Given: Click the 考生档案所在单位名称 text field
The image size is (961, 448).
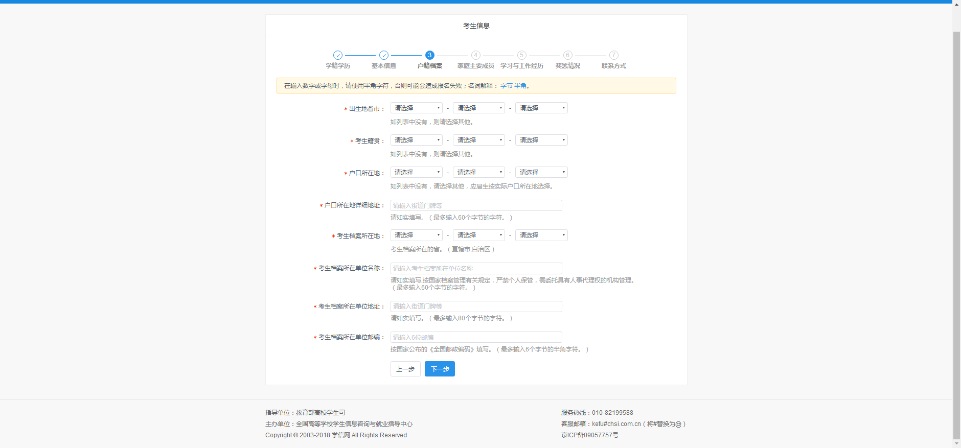Looking at the screenshot, I should tap(476, 268).
